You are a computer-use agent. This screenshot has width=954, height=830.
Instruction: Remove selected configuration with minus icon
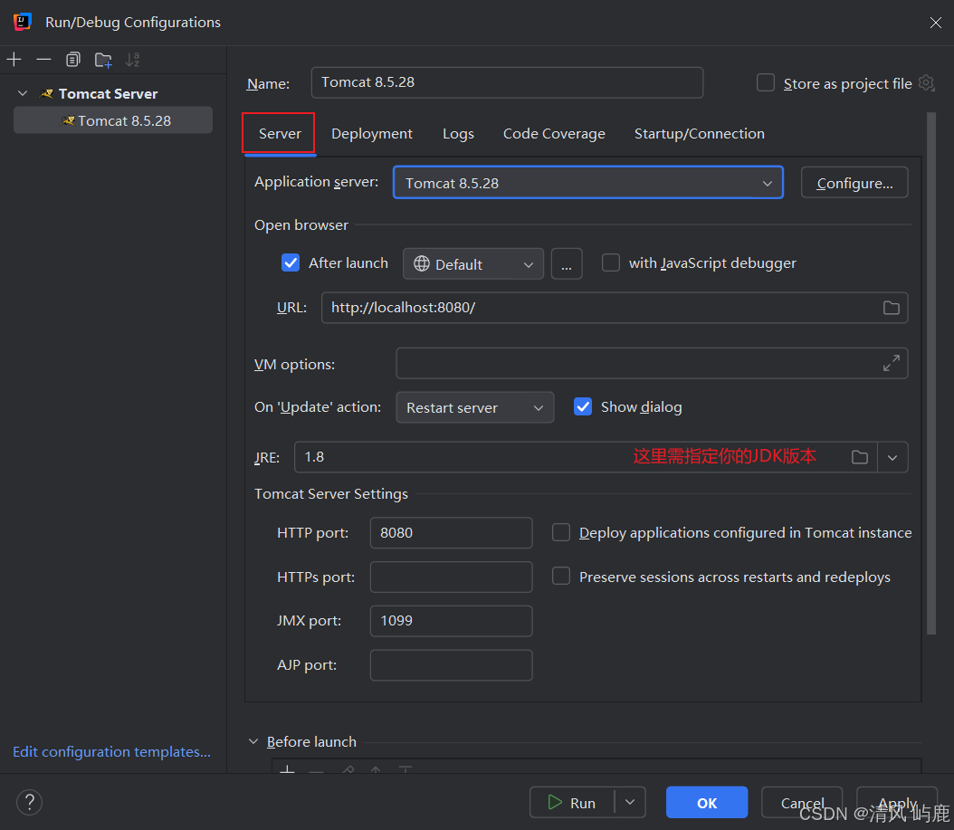(43, 60)
